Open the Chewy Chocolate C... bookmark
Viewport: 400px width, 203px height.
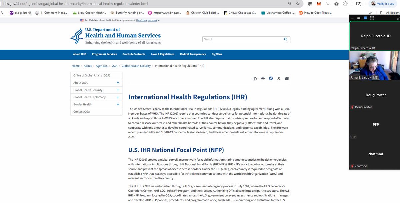coord(240,13)
